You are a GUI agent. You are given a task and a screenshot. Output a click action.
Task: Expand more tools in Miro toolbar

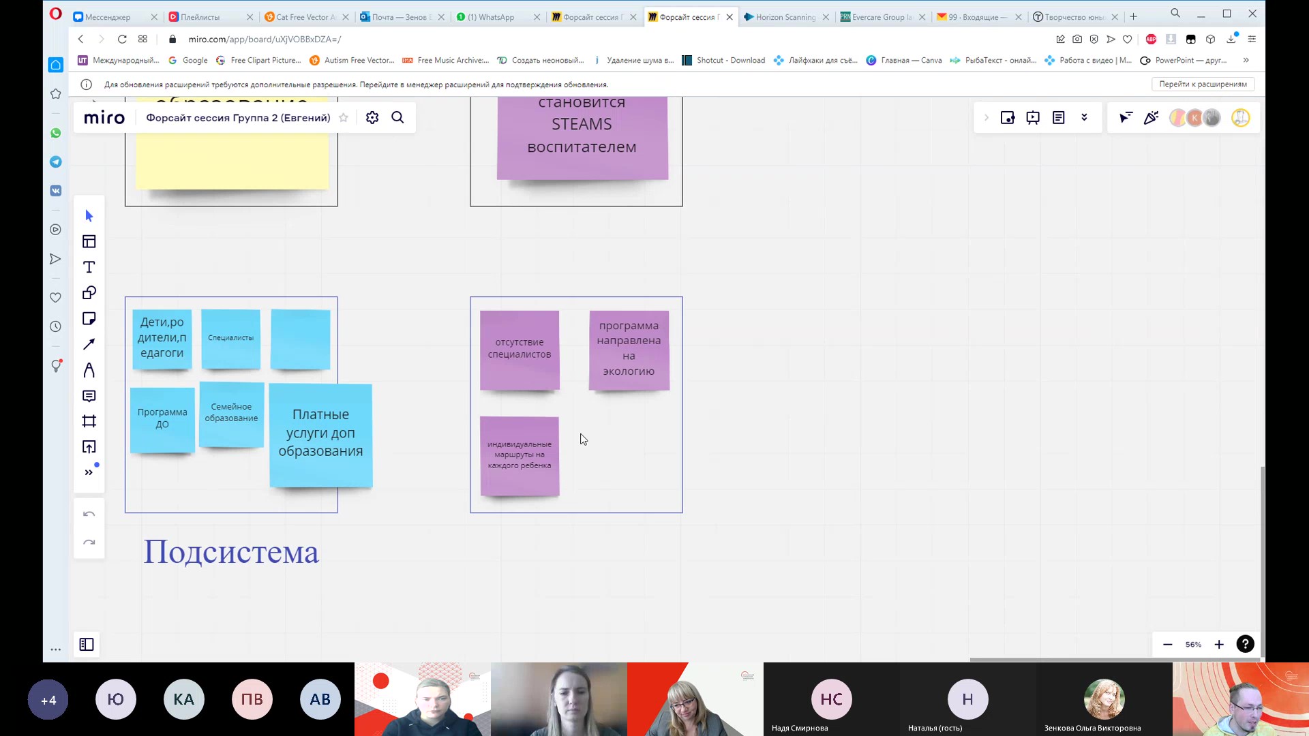(x=89, y=472)
